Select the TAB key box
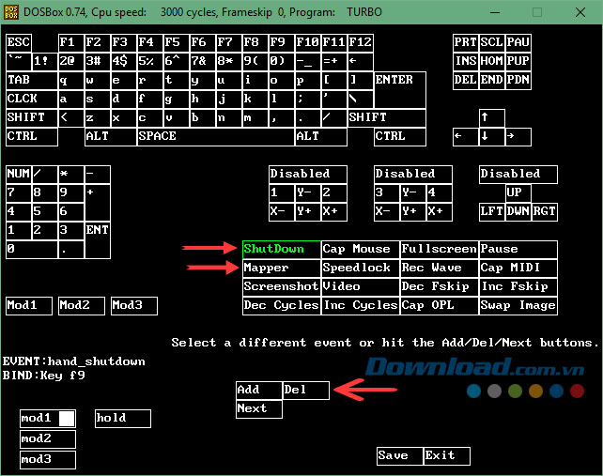Image resolution: width=603 pixels, height=476 pixels. pyautogui.click(x=32, y=80)
